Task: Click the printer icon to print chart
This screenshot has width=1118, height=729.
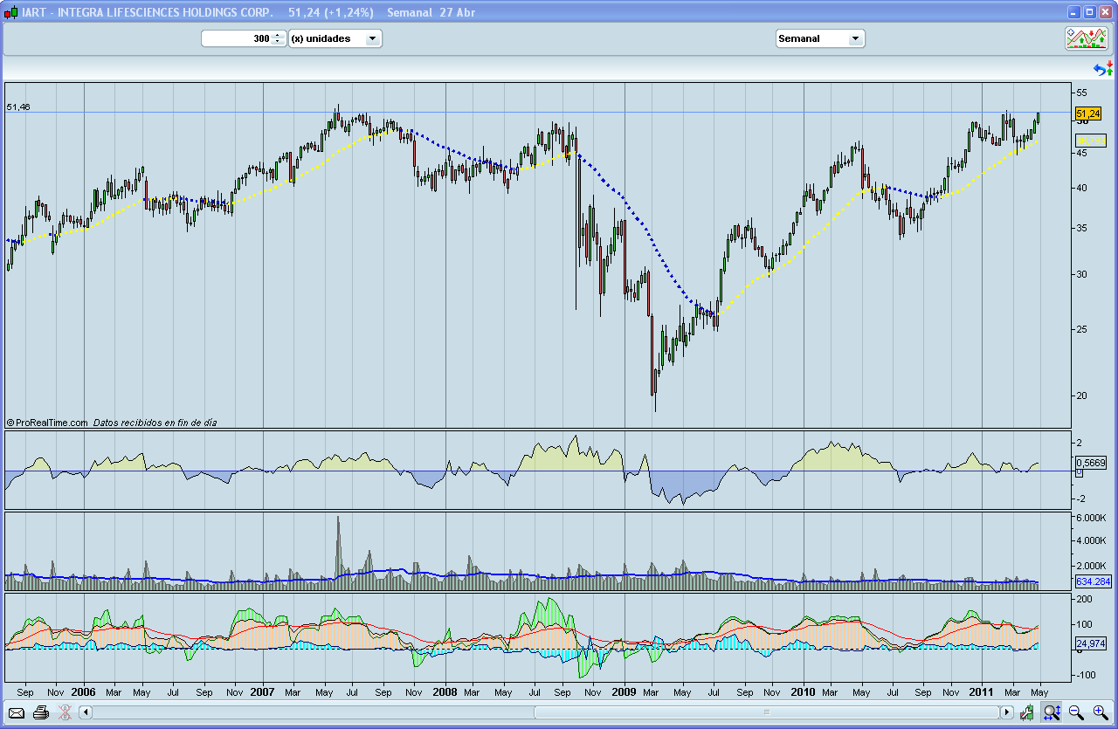Action: (41, 712)
